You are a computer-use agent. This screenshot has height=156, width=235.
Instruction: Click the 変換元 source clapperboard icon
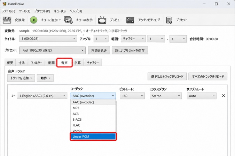(7, 20)
